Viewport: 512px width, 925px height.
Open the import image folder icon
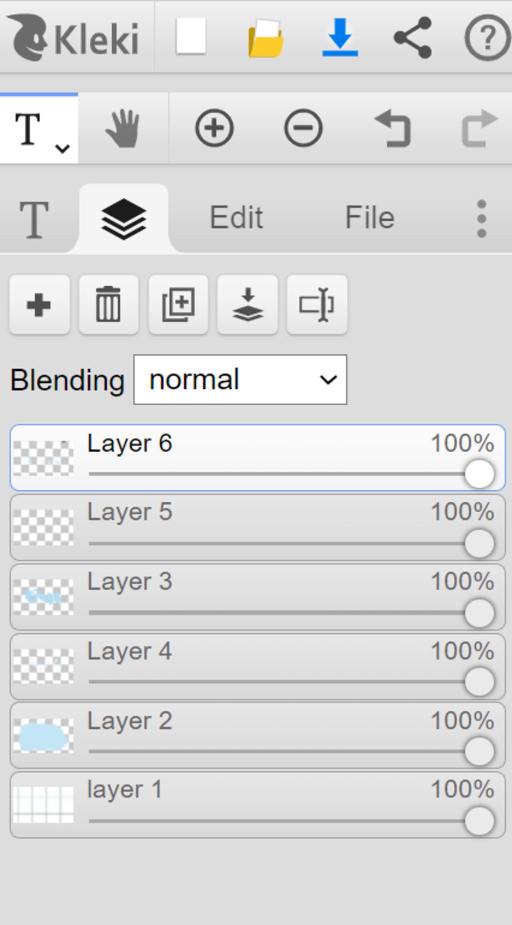point(265,38)
